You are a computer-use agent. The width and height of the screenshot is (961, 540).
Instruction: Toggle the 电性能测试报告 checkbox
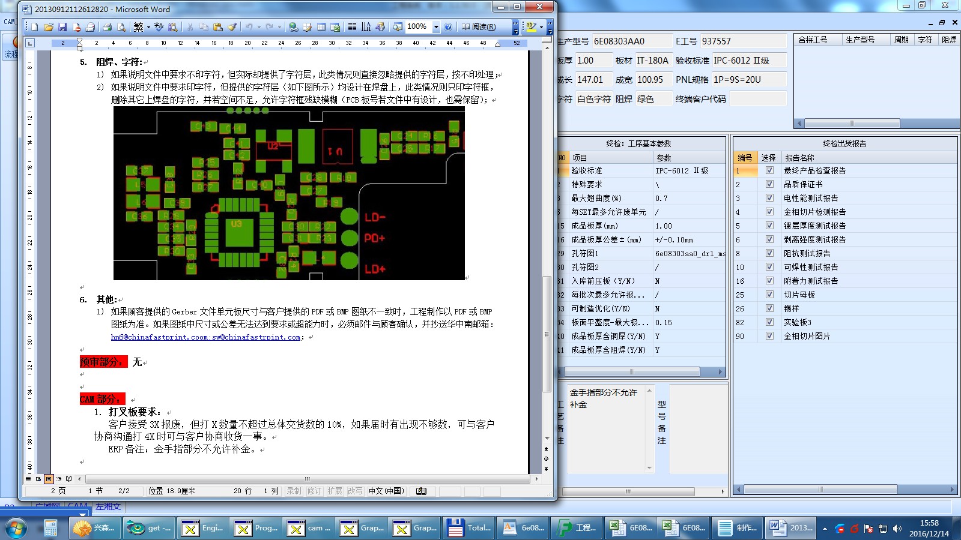coord(769,198)
